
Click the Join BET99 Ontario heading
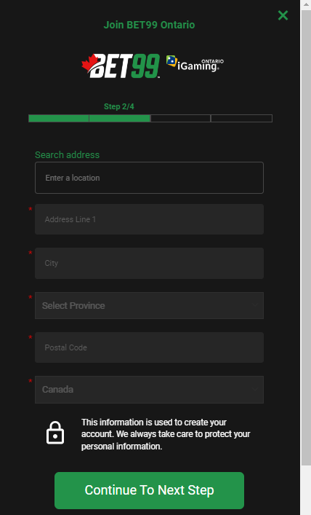point(149,25)
